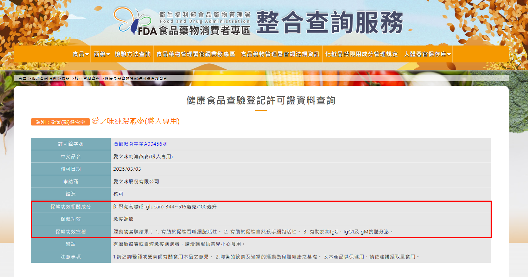Click the 證況 row label
This screenshot has width=528, height=277.
coord(71,194)
